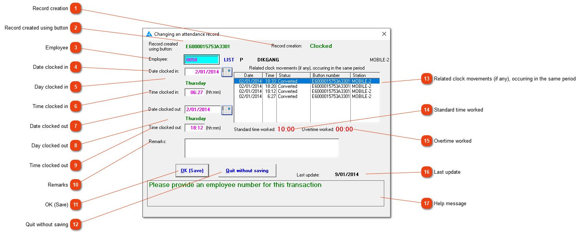This screenshot has height=234, width=582.
Task: Select the 6:27 clock movement row
Action: click(x=307, y=96)
